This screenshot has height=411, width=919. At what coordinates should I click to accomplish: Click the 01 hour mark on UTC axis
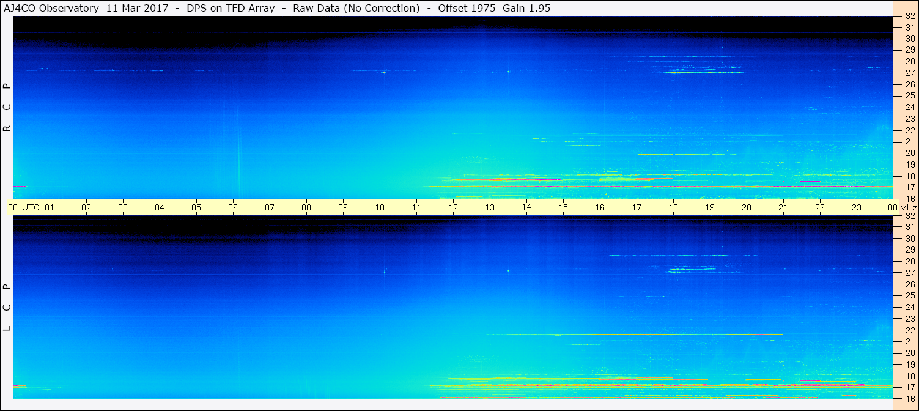[50, 207]
